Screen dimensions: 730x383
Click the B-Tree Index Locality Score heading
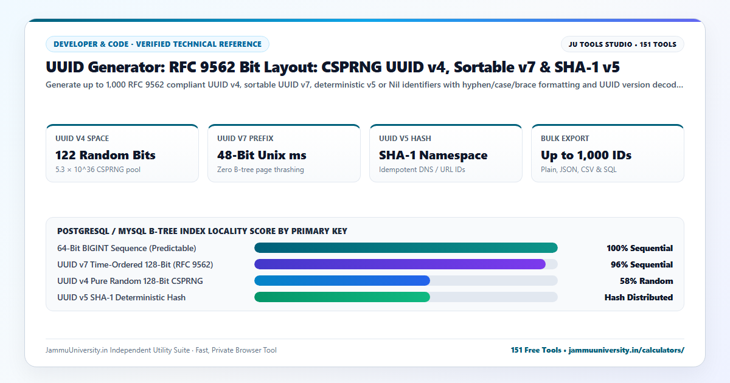(x=202, y=231)
